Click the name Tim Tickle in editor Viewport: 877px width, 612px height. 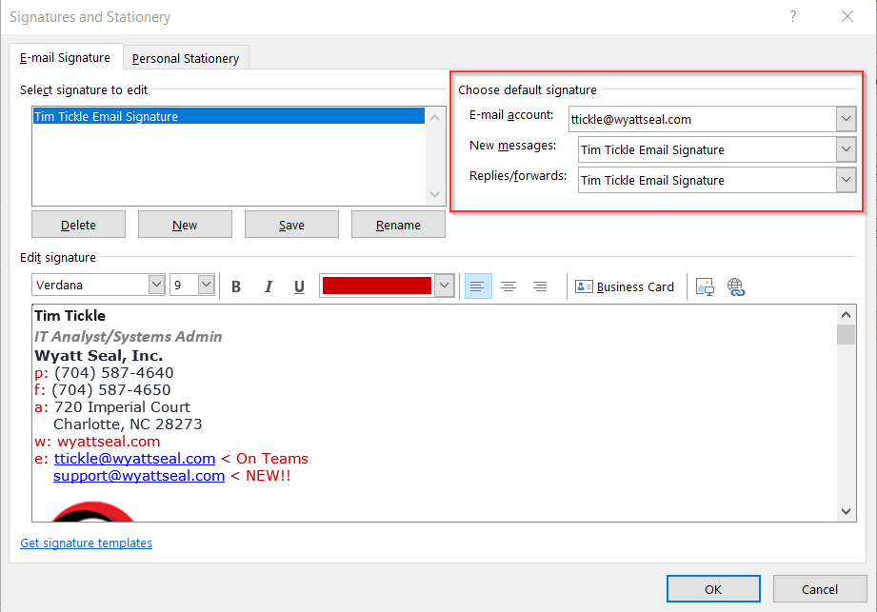[70, 316]
